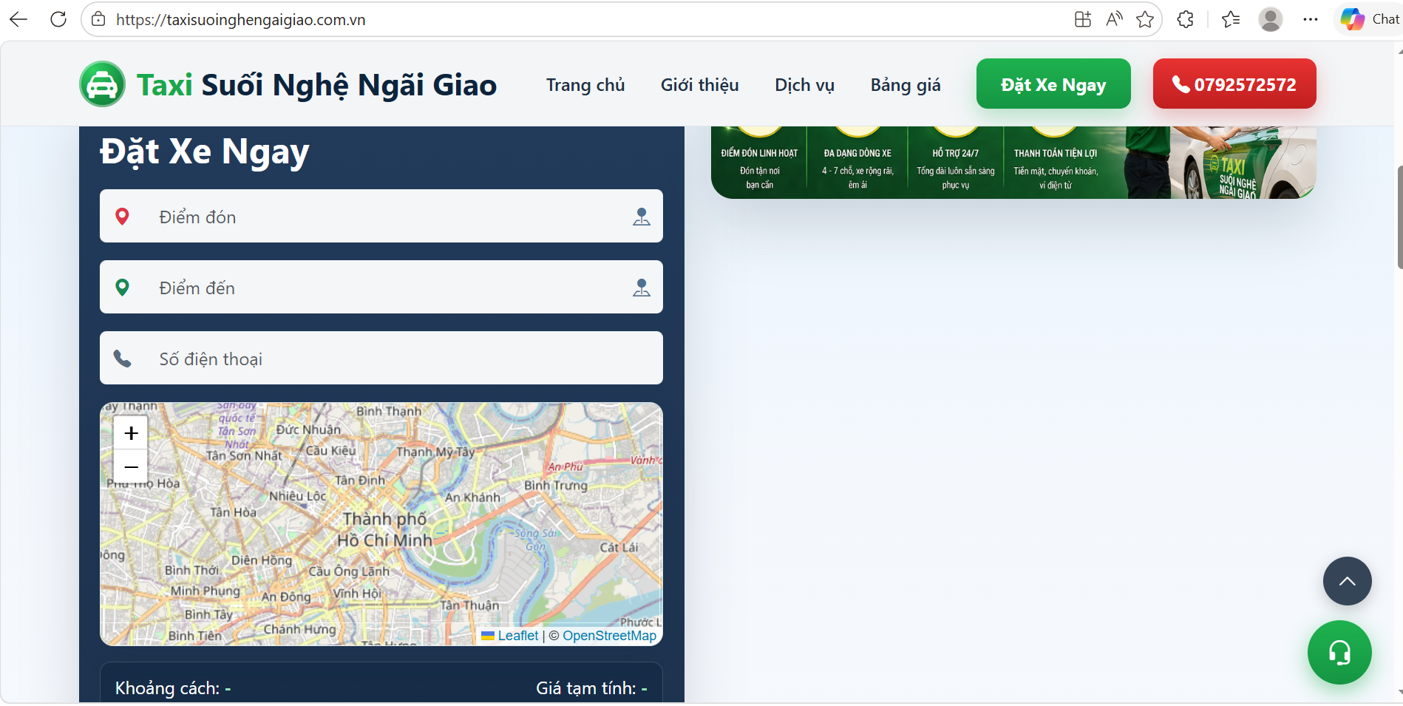The image size is (1403, 706).
Task: Click the Taxi Suối Nghệ Ngãi Giao title
Action: pos(316,85)
